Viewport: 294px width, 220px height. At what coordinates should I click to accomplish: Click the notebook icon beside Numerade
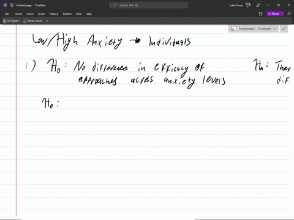[x=233, y=29]
